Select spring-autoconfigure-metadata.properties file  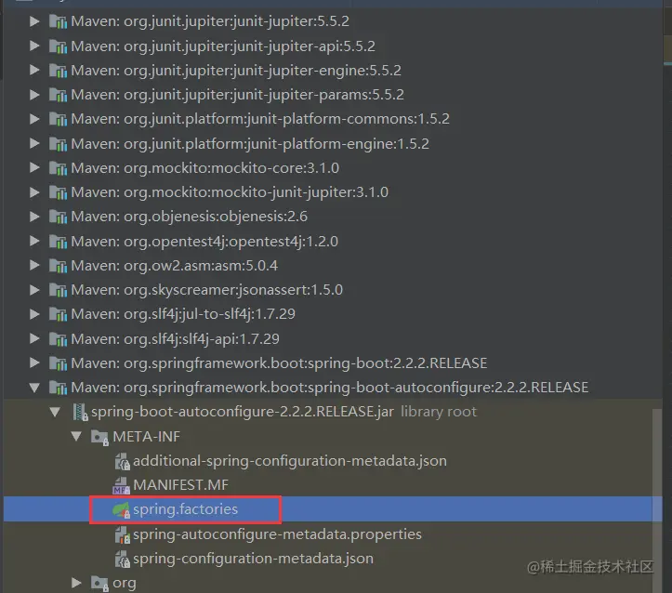pos(333,534)
